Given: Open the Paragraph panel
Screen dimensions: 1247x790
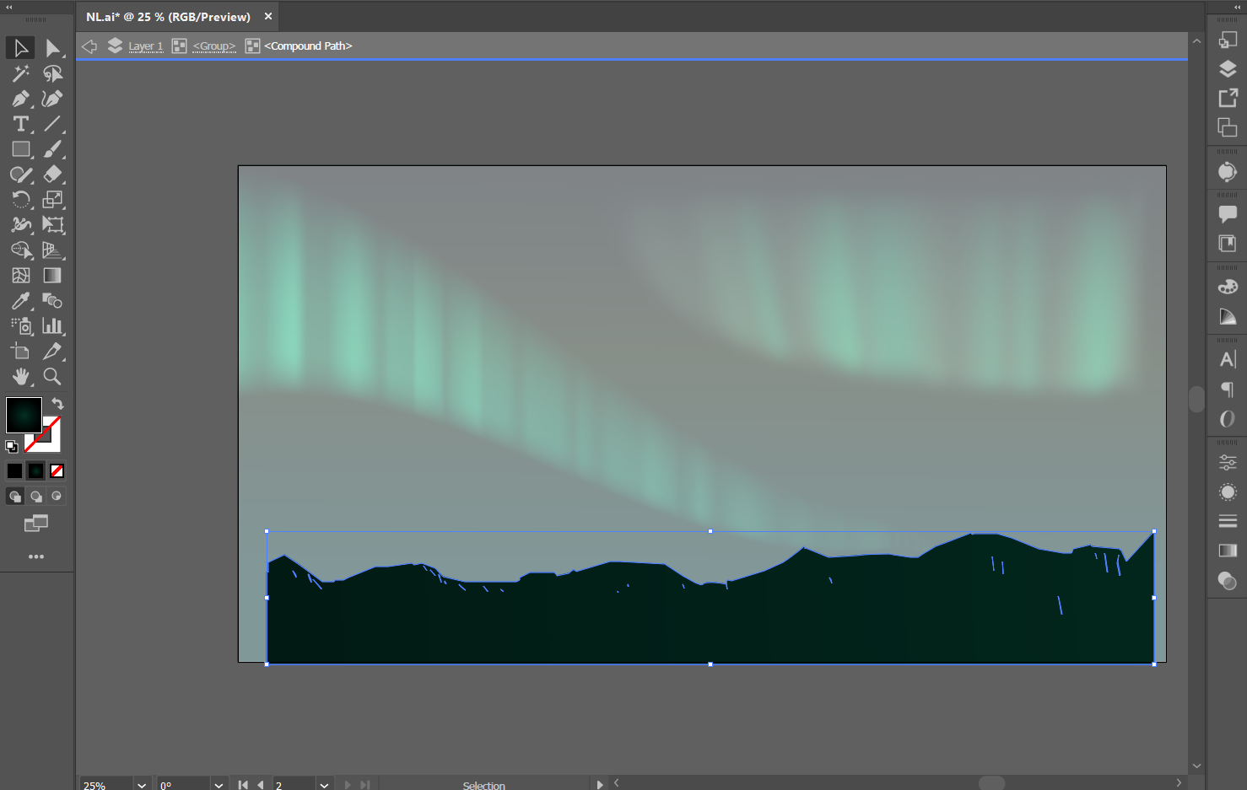Looking at the screenshot, I should [1228, 389].
